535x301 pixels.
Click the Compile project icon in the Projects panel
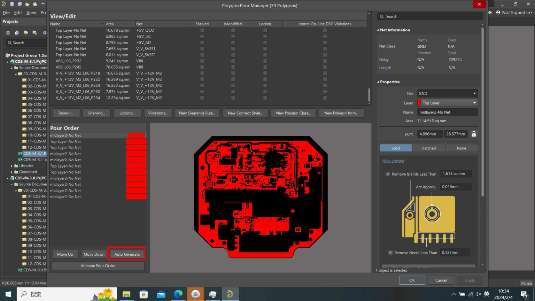point(17,33)
